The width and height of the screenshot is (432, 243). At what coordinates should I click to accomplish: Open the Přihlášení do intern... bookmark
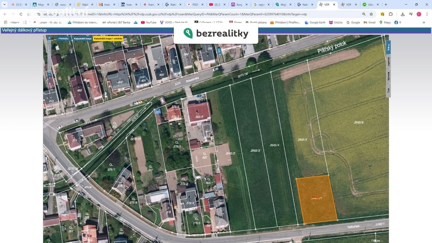83,23
